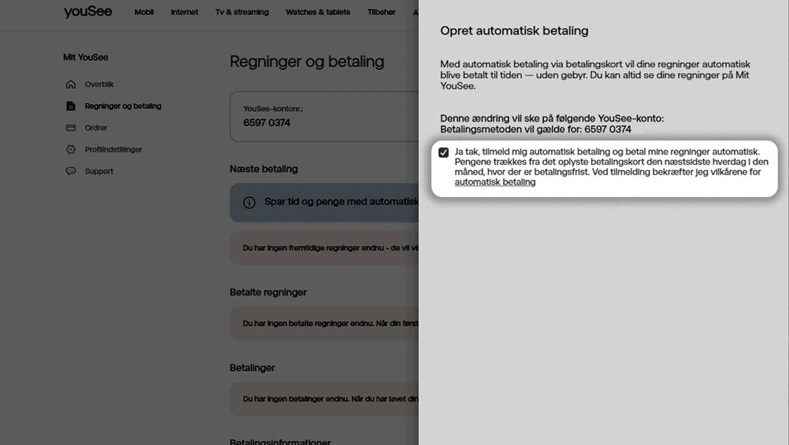Open the Tilbehør menu
Screen dimensions: 789x445
[x=381, y=12]
